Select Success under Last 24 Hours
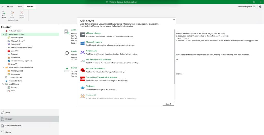Image resolution: width=264 pixels, height=135 pixels. (14, 88)
